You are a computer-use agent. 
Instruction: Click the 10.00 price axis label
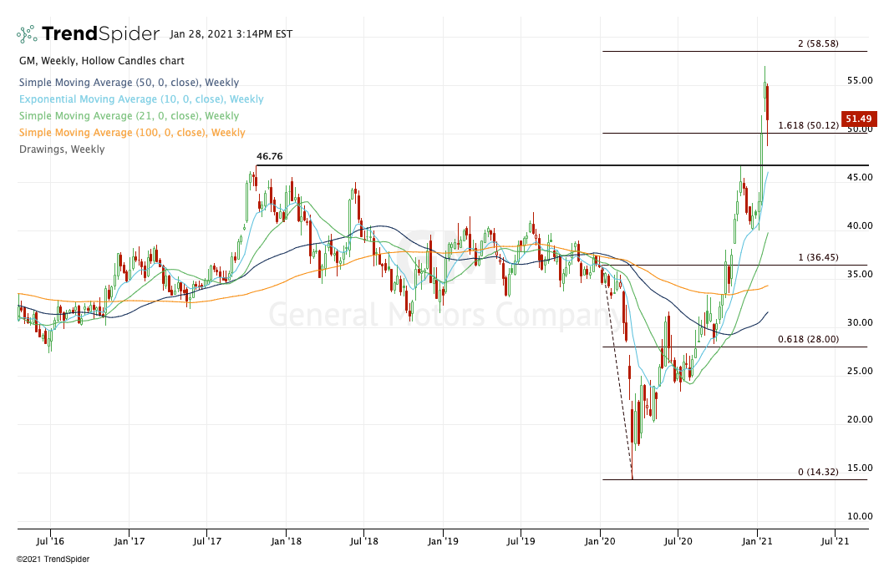(860, 516)
